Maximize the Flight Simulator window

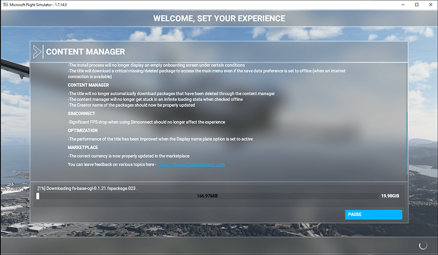pos(416,4)
